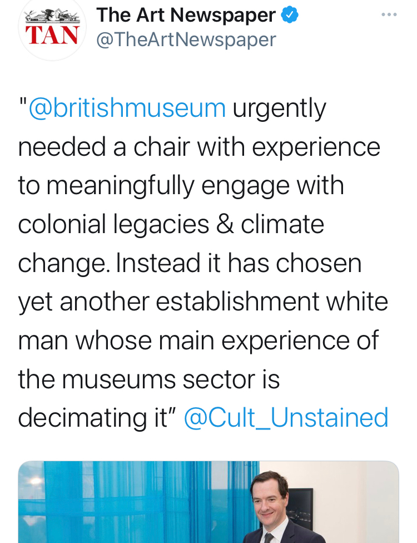Image resolution: width=417 pixels, height=543 pixels.
Task: Tap the line "yet another establishment white"
Action: click(203, 302)
